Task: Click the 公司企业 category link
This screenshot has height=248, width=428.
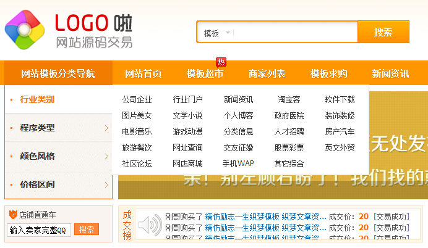Action: click(x=137, y=99)
